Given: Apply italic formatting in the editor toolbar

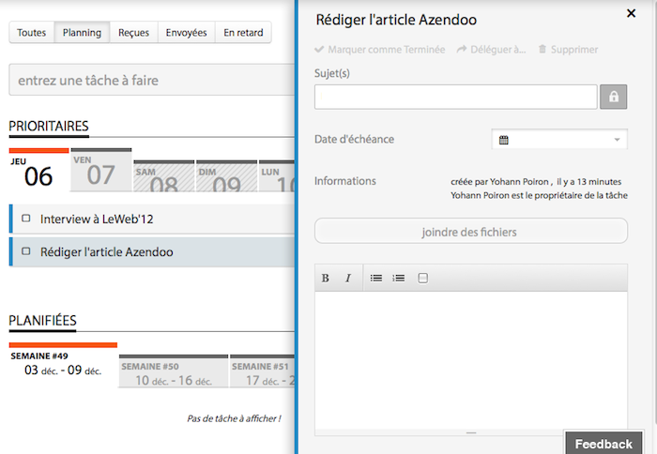Looking at the screenshot, I should (348, 278).
